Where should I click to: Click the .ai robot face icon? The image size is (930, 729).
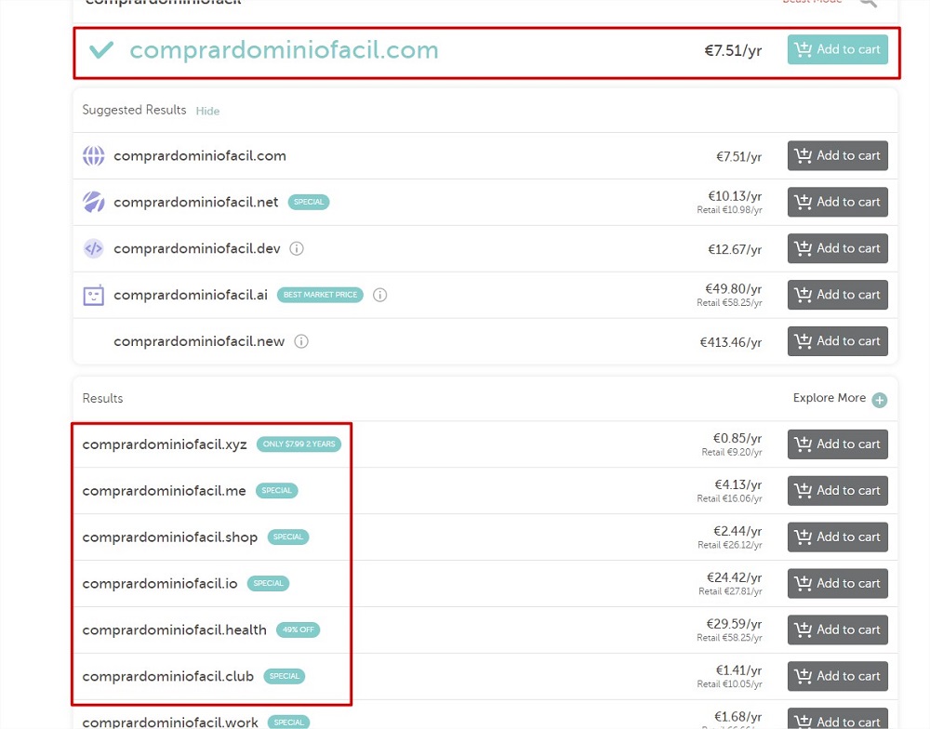click(93, 295)
